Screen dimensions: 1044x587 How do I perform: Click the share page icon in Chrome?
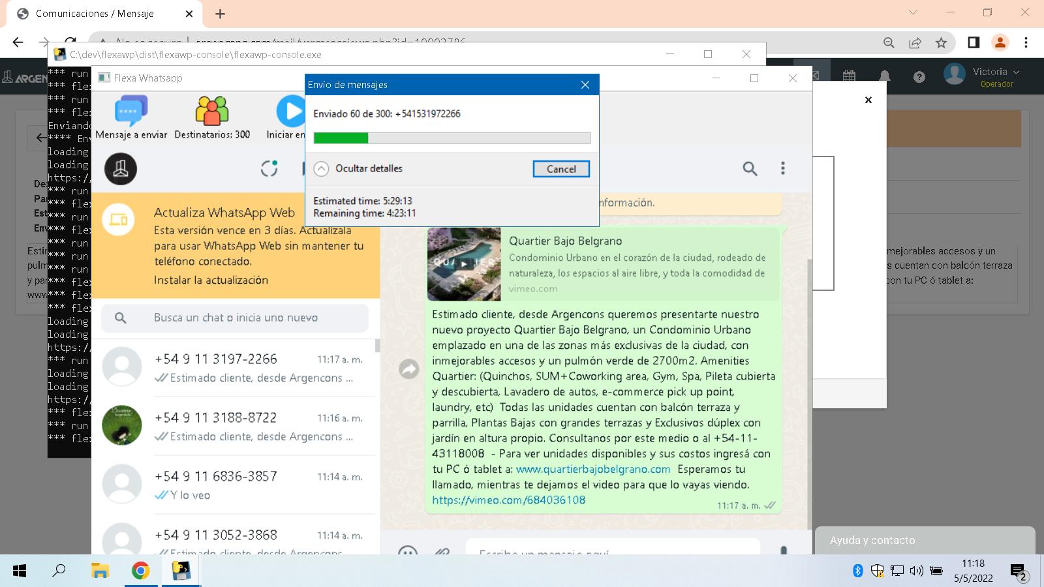pos(915,42)
